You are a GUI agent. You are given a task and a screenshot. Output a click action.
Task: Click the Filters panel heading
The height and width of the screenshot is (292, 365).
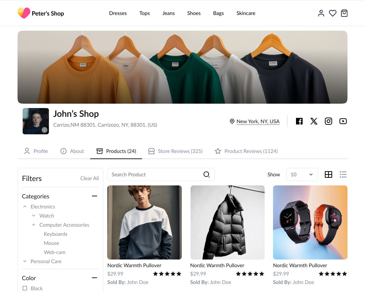click(32, 178)
